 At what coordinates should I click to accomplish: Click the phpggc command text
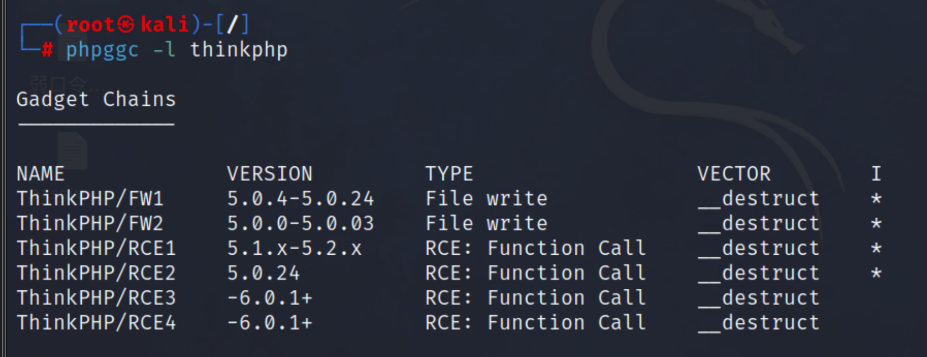pyautogui.click(x=102, y=50)
